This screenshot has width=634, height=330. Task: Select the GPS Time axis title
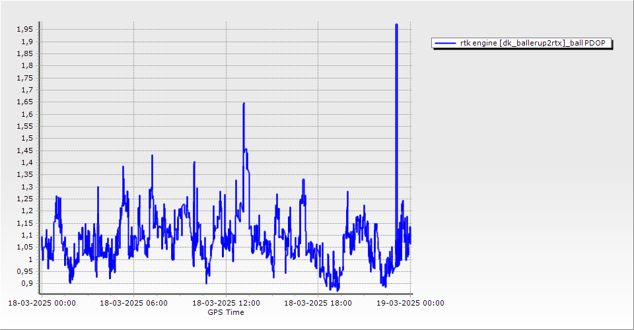click(x=226, y=312)
